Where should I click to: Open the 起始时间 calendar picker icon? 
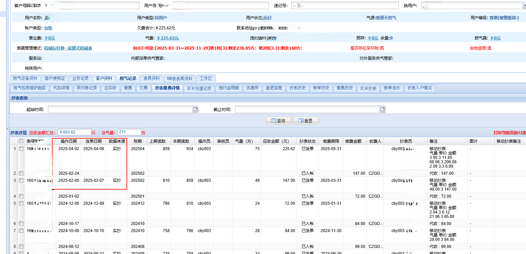[x=196, y=109]
